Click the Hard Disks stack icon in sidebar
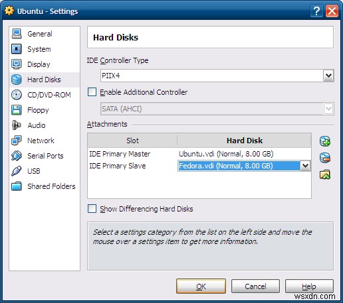Image resolution: width=343 pixels, height=303 pixels. point(17,80)
